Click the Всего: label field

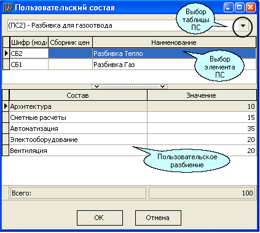(78, 193)
